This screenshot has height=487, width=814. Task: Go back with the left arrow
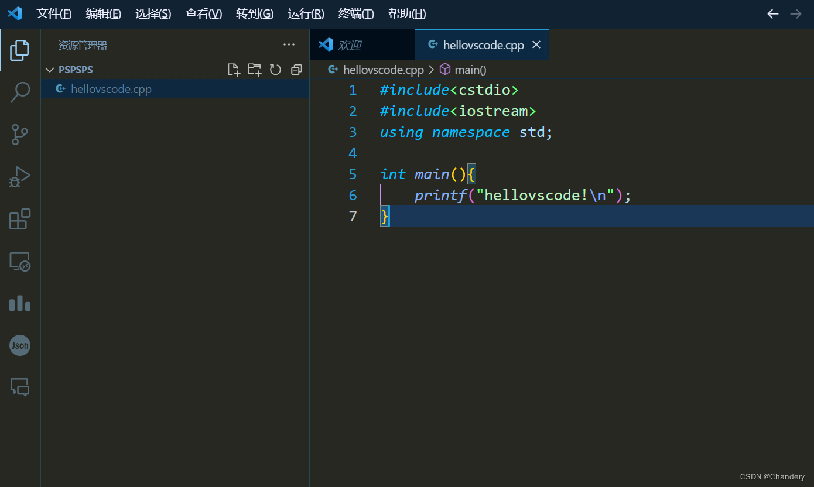tap(773, 14)
